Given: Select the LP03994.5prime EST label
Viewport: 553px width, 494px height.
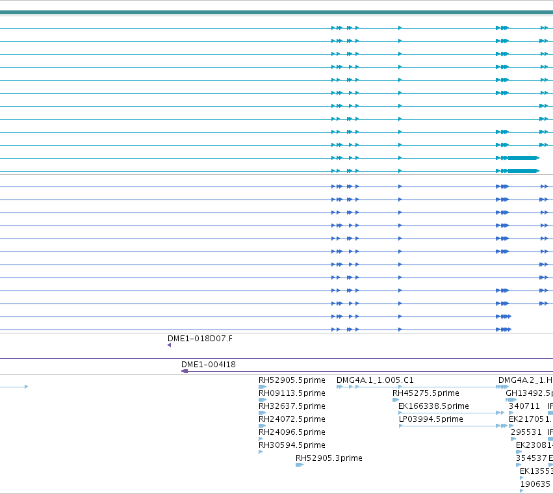Looking at the screenshot, I should pyautogui.click(x=431, y=419).
